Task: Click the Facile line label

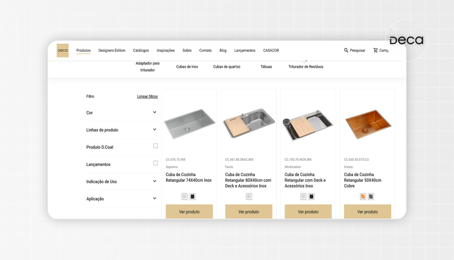Action: pyautogui.click(x=229, y=167)
